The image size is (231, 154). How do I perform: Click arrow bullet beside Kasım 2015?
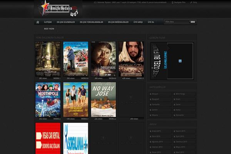pyautogui.click(x=174, y=131)
